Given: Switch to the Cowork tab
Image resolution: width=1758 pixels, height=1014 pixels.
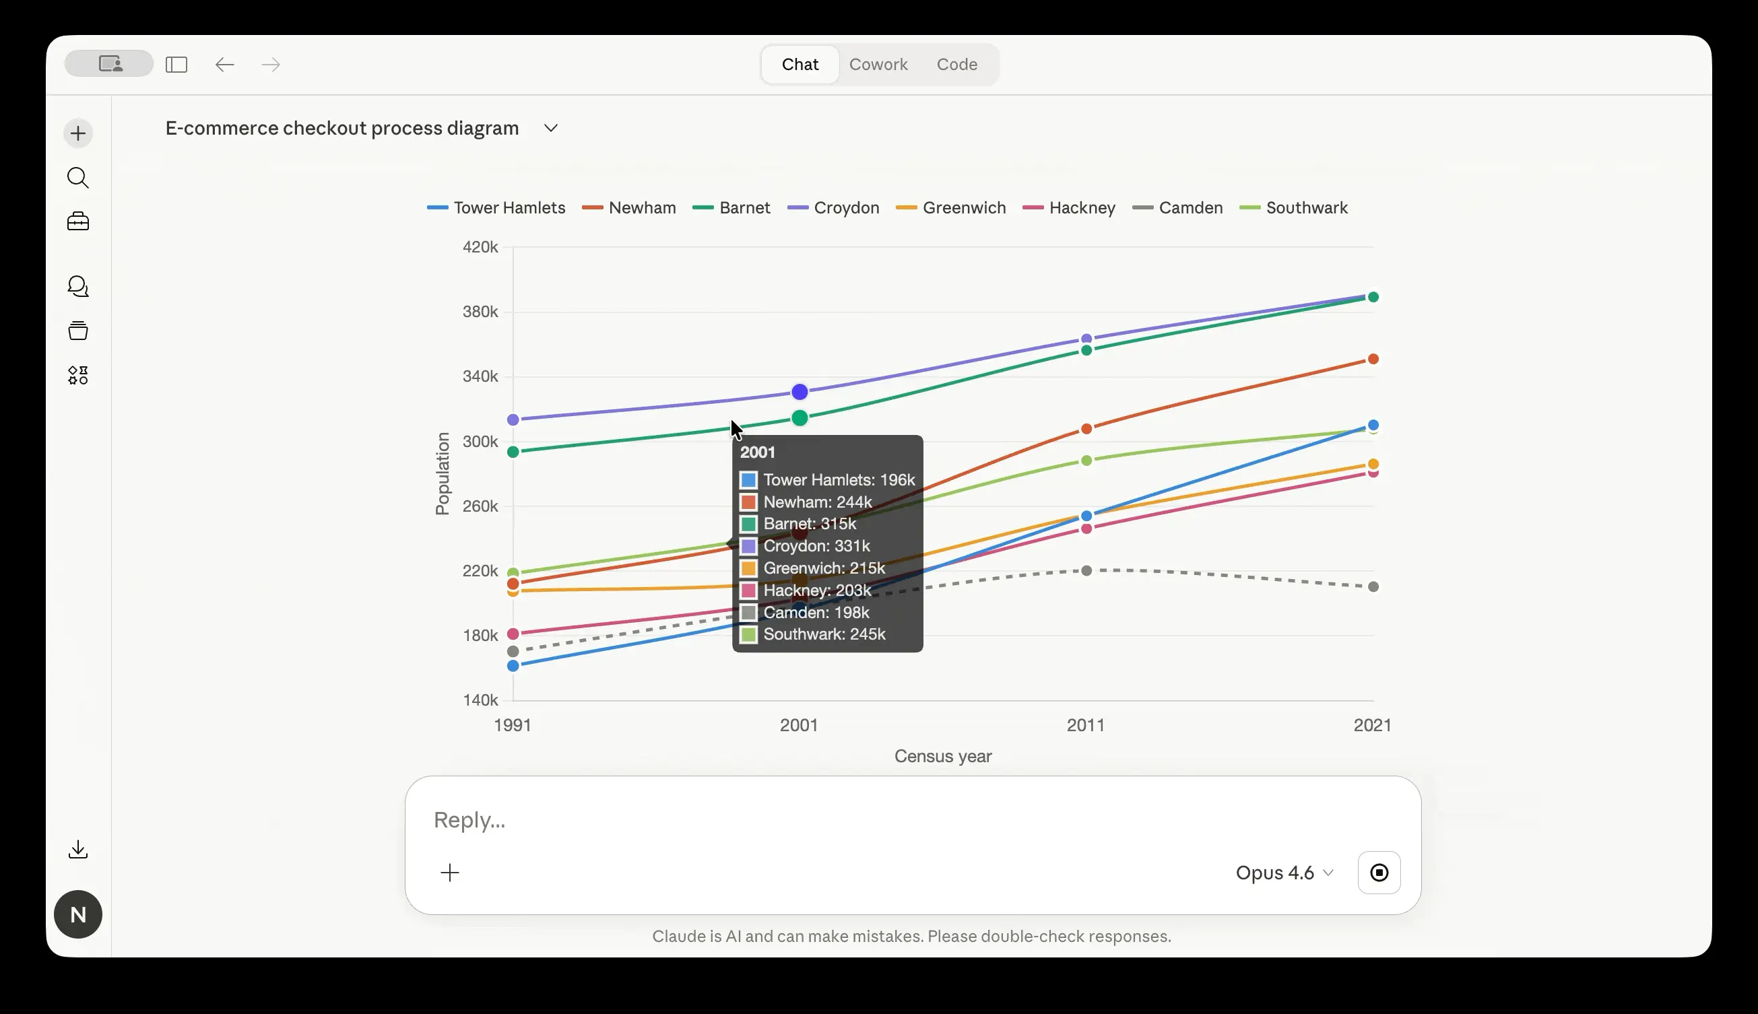Looking at the screenshot, I should [878, 64].
